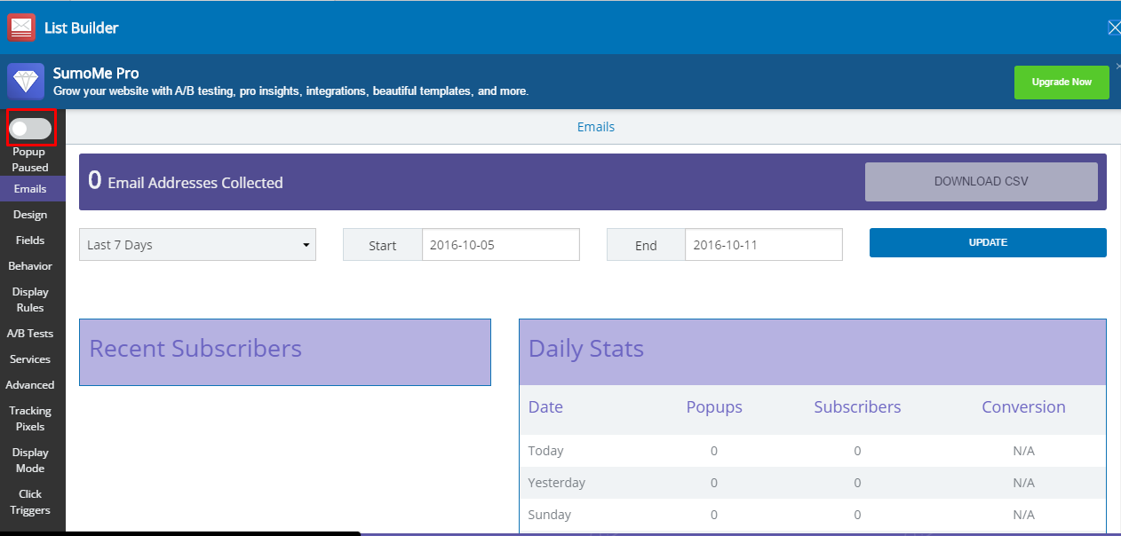Screen dimensions: 1121x536
Task: Click the Date column header
Action: point(545,407)
